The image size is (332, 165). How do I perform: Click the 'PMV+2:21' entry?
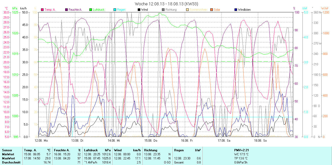click(x=242, y=150)
